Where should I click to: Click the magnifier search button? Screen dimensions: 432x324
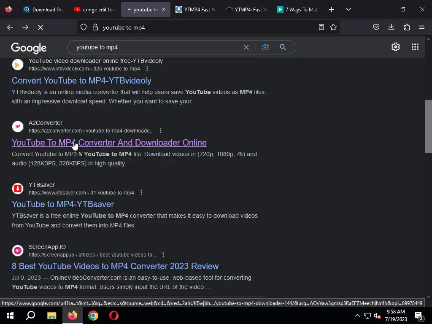pos(283,47)
